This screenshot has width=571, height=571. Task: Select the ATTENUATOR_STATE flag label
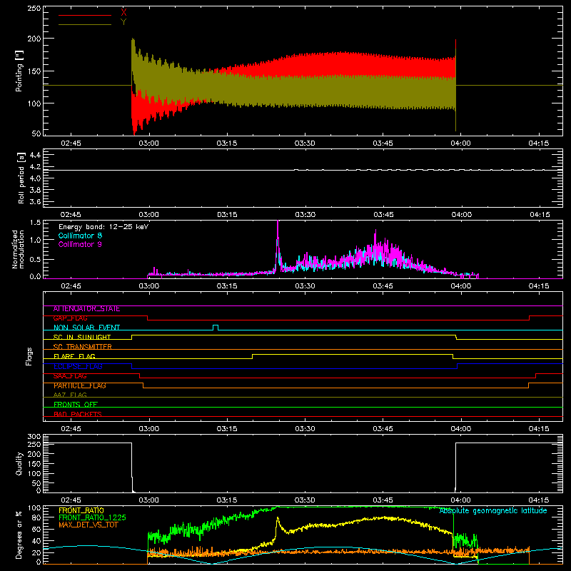(86, 309)
